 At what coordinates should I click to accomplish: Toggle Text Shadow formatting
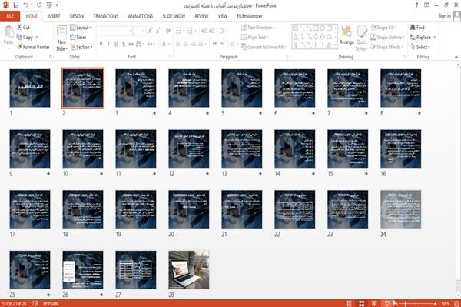[x=124, y=44]
